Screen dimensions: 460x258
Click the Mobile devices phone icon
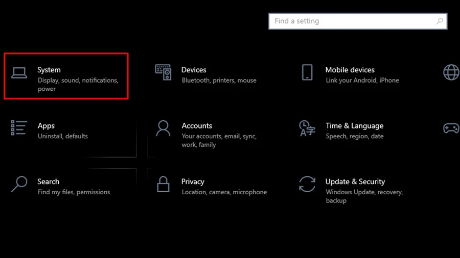pos(307,72)
